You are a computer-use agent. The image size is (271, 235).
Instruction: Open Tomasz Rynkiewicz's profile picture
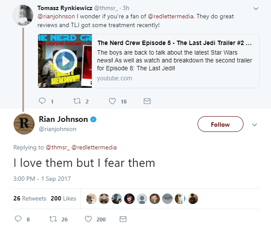pos(23,15)
